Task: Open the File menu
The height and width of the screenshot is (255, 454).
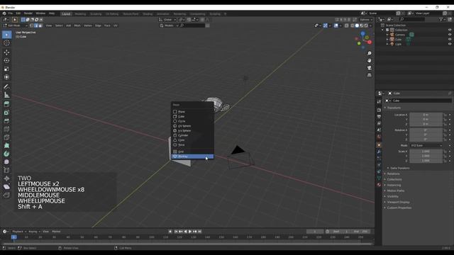Action: pyautogui.click(x=11, y=13)
